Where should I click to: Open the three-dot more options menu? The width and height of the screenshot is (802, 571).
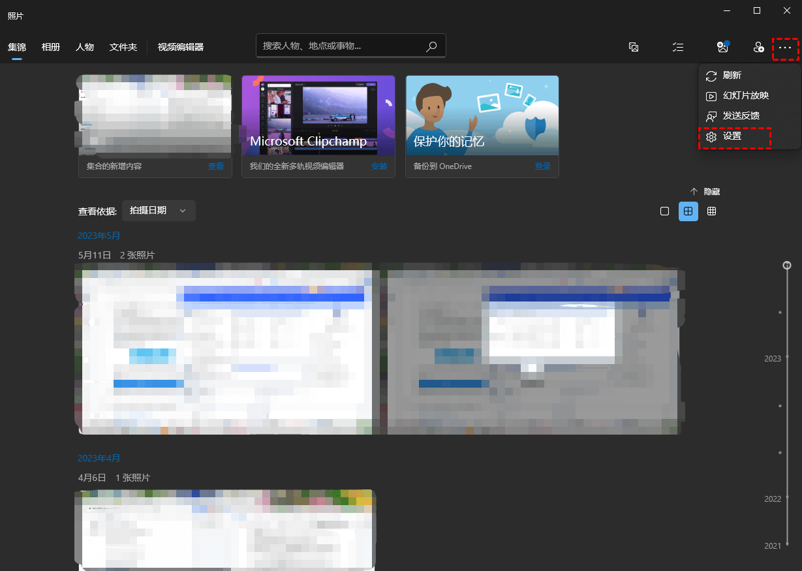785,48
